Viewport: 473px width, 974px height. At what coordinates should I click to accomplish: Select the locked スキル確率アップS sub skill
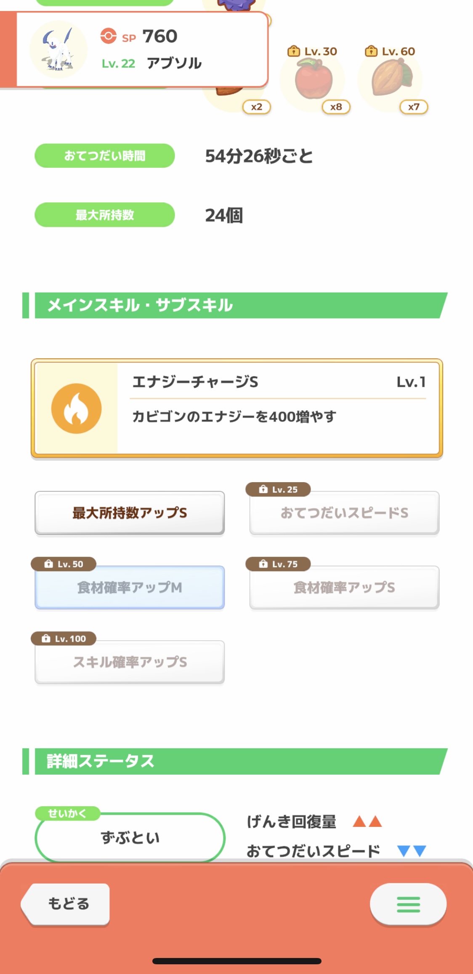click(x=130, y=662)
